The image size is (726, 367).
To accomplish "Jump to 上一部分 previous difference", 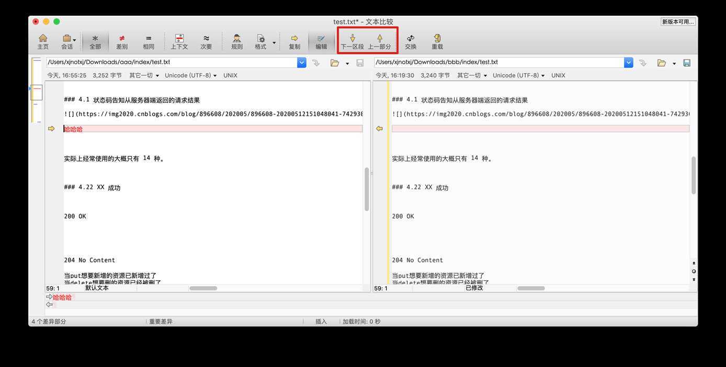I will (380, 42).
